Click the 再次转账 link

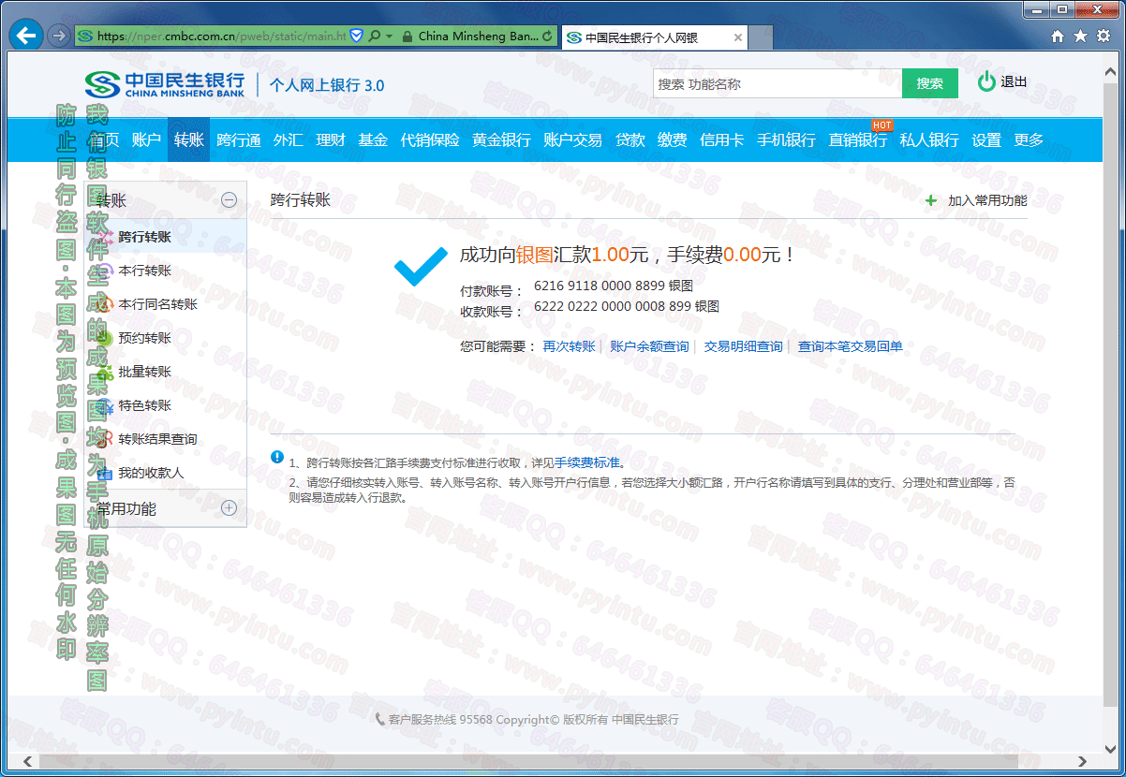click(x=570, y=346)
